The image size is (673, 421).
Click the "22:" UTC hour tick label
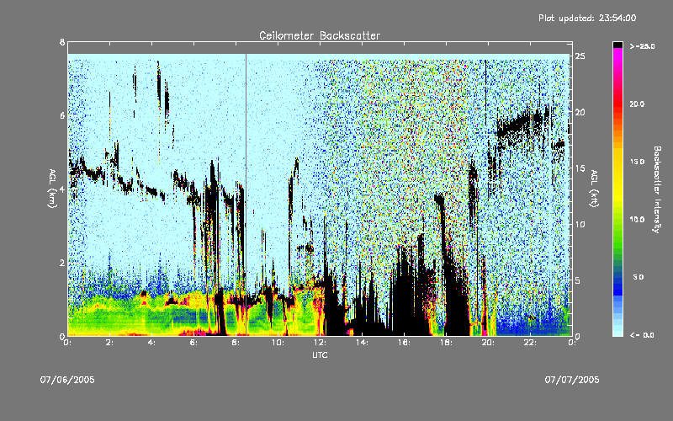[x=530, y=343]
